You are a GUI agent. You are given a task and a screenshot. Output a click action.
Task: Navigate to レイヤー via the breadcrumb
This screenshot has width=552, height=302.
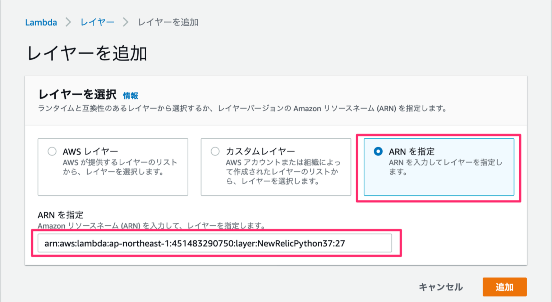click(x=97, y=22)
